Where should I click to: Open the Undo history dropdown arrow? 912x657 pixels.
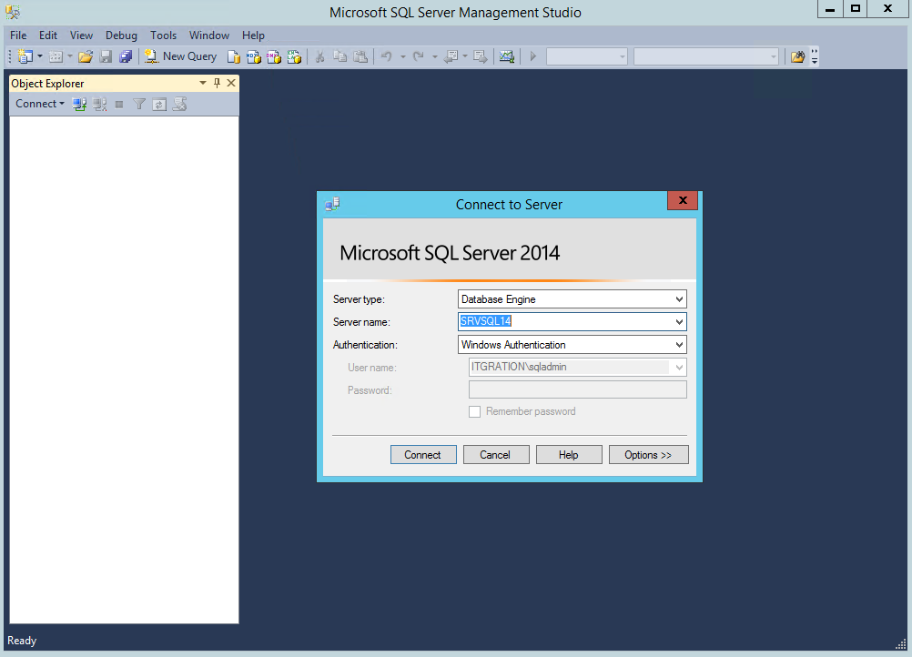403,57
